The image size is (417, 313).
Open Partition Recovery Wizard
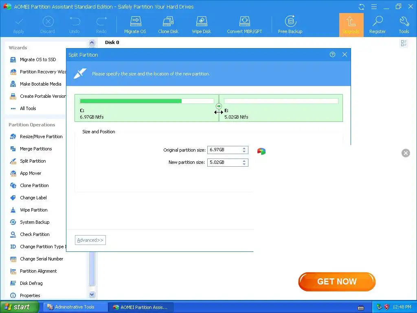tap(38, 72)
